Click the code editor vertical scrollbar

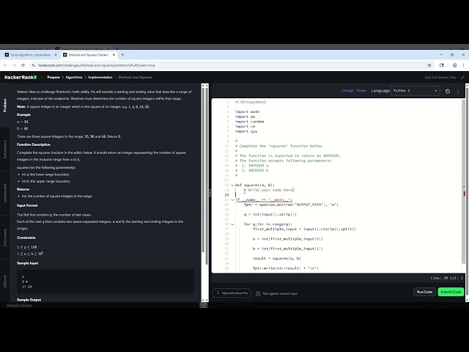(463, 182)
